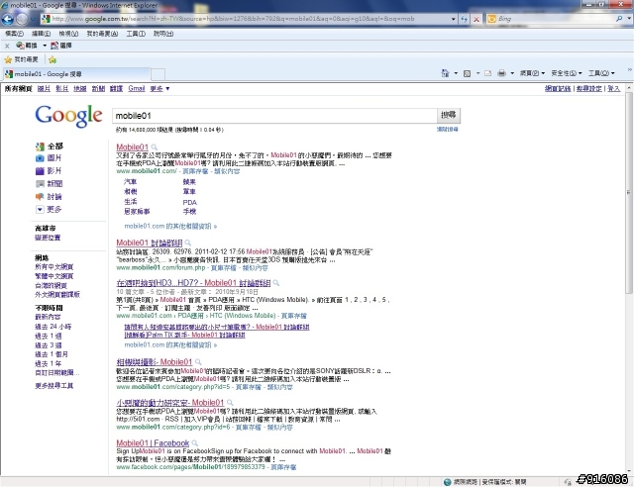Click the Read Mail icon
Screen dimensions: 634x487
[x=487, y=73]
